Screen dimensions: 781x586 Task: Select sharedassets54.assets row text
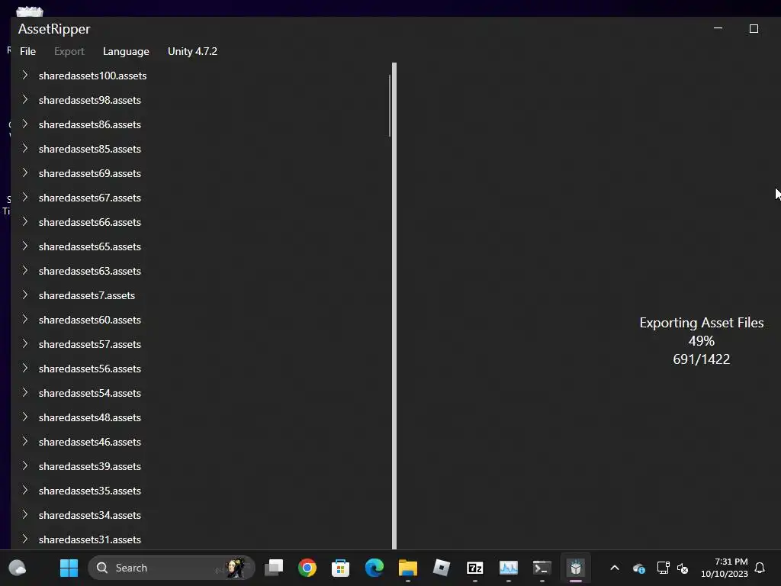pos(90,393)
